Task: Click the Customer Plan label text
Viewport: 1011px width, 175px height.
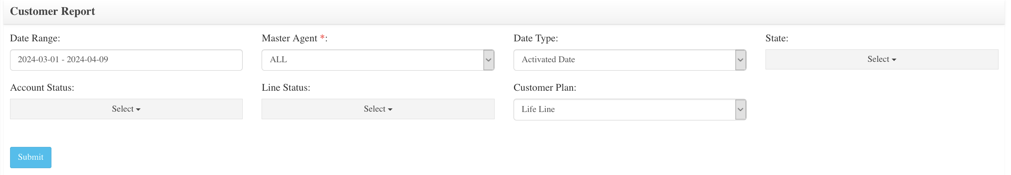Action: [545, 87]
